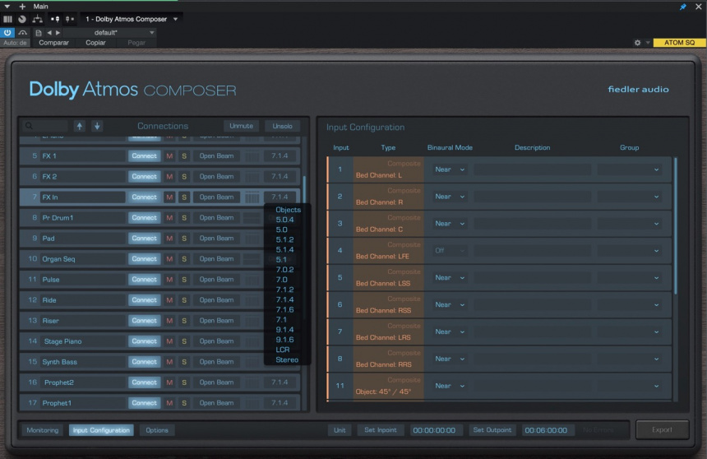Move connection down with arrow button
Viewport: 707px width, 459px height.
point(96,126)
